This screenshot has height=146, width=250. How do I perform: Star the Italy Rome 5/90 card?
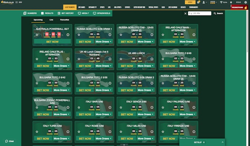tap(79, 132)
